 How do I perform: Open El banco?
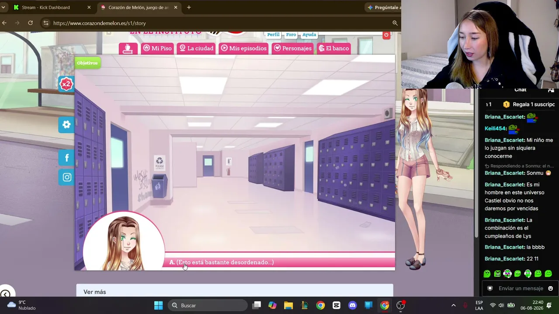[x=334, y=48]
